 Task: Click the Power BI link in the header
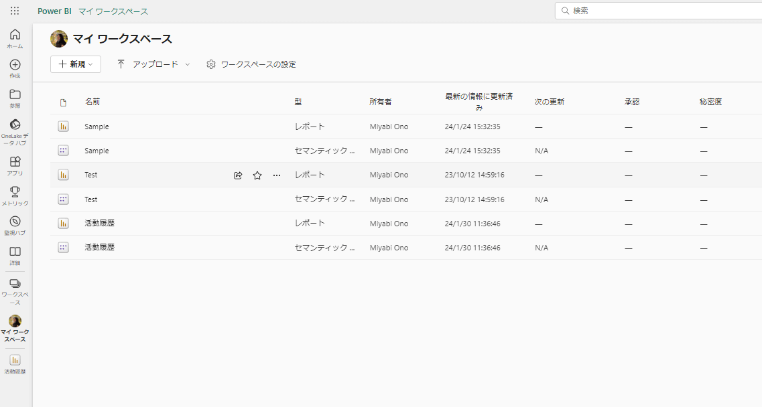(54, 11)
